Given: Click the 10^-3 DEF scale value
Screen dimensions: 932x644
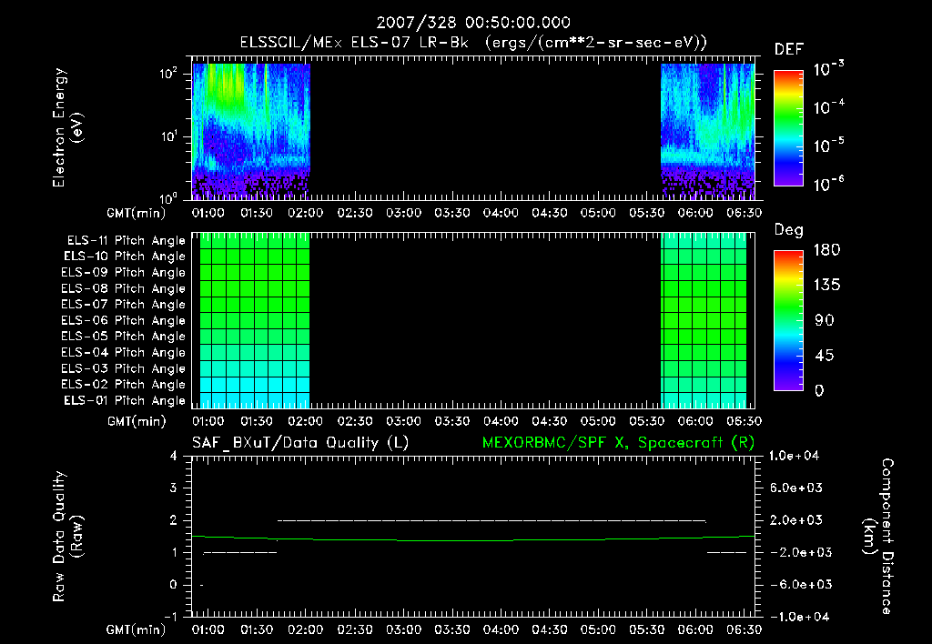Looking at the screenshot, I should [x=829, y=69].
